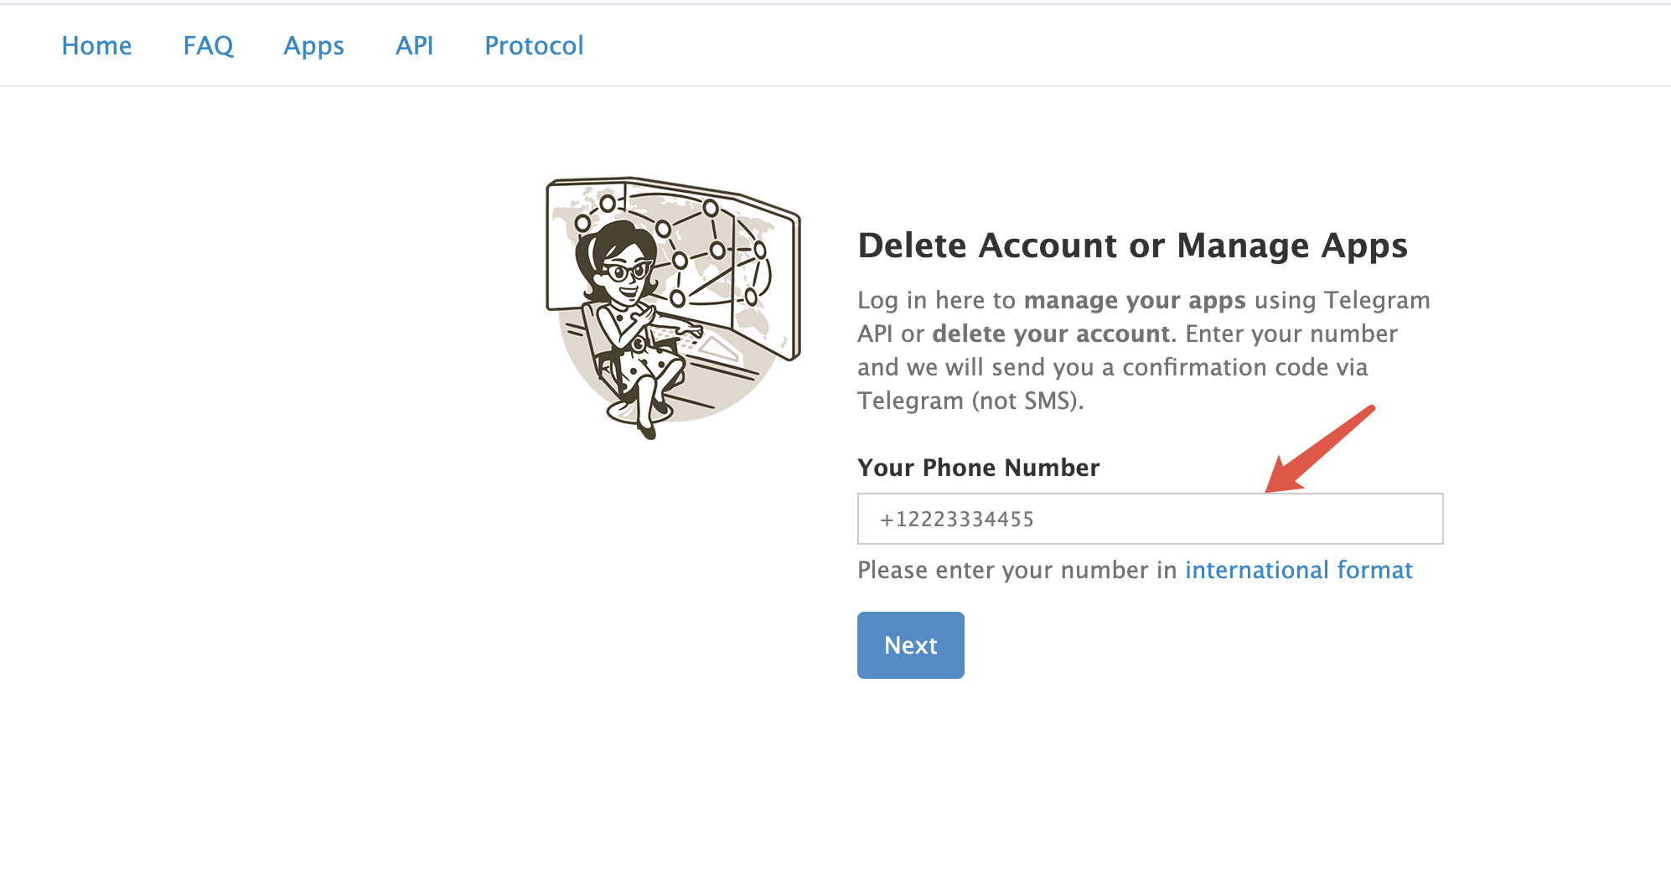Screen dimensions: 1671x890
Task: Open the Protocol page link
Action: click(x=534, y=45)
